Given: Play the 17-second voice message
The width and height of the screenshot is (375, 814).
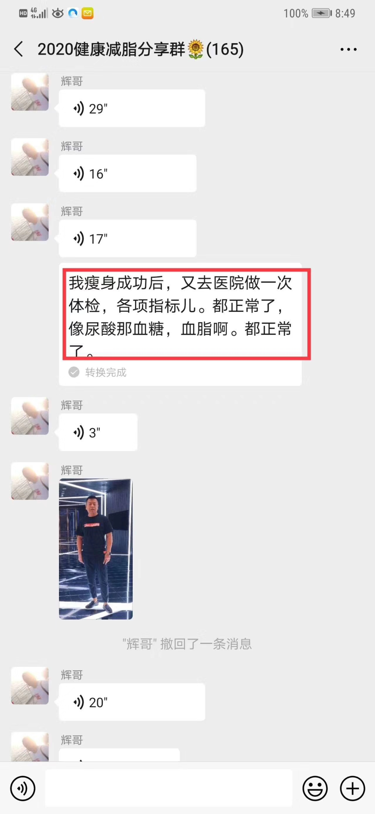Looking at the screenshot, I should click(127, 238).
